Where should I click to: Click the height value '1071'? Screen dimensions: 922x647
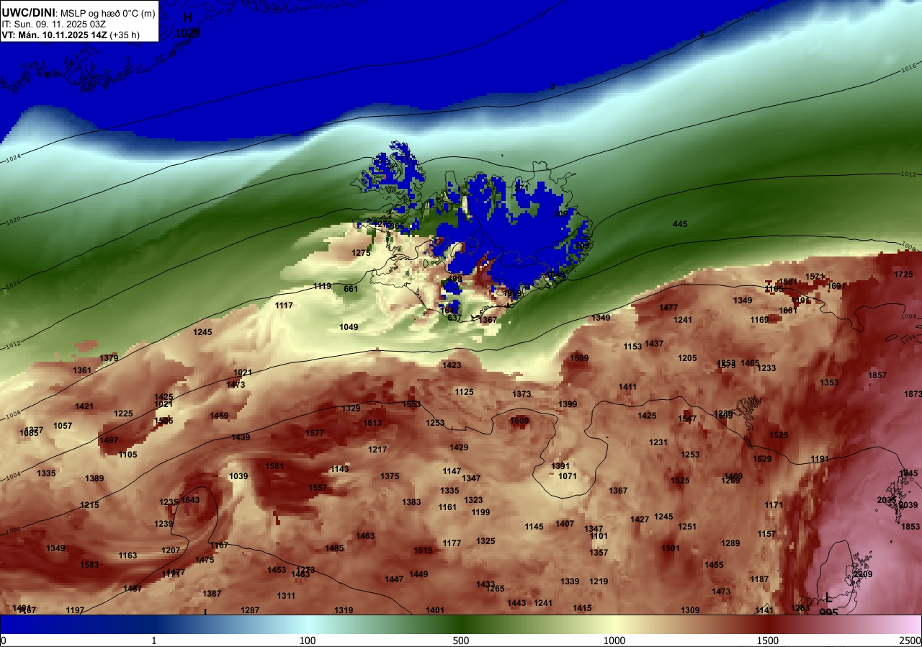pyautogui.click(x=568, y=476)
